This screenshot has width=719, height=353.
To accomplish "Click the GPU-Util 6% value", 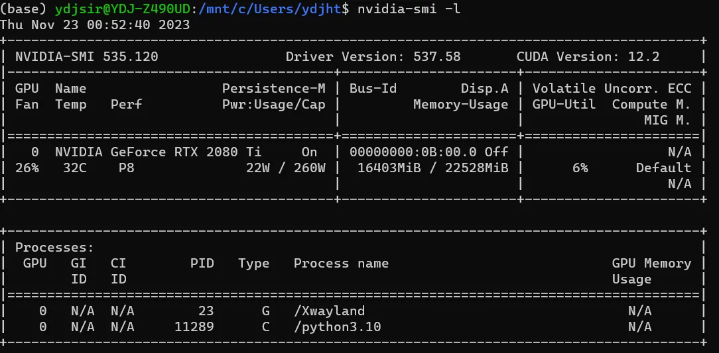I will (580, 168).
